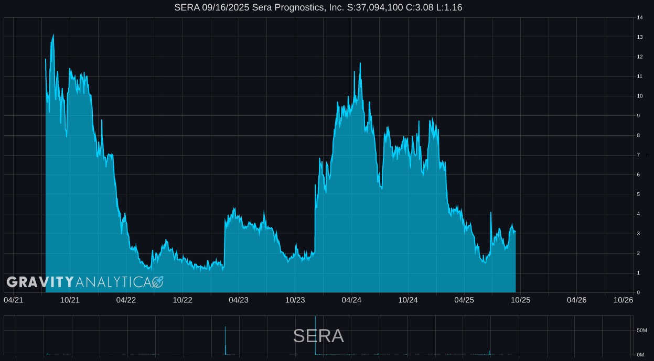Click the 04/22 x-axis date label
654x361 pixels.
126,300
